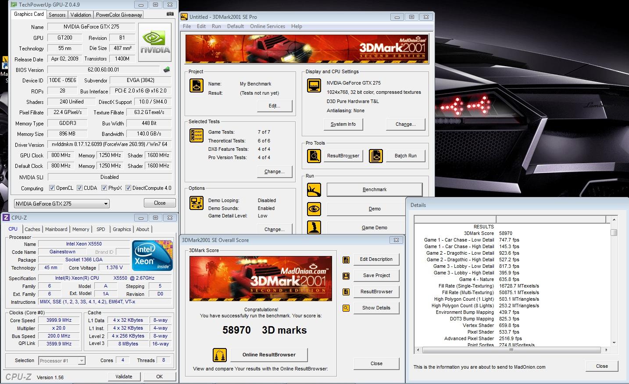The height and width of the screenshot is (384, 629).
Task: Click the Options icon in 3DMark2001
Action: coord(197,203)
